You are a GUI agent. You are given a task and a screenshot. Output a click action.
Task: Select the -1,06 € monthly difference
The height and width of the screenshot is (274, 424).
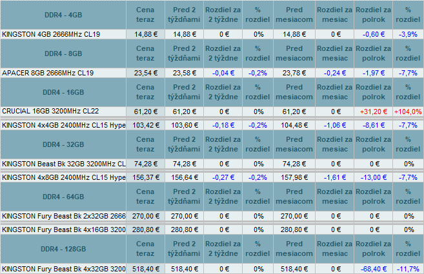(x=335, y=125)
